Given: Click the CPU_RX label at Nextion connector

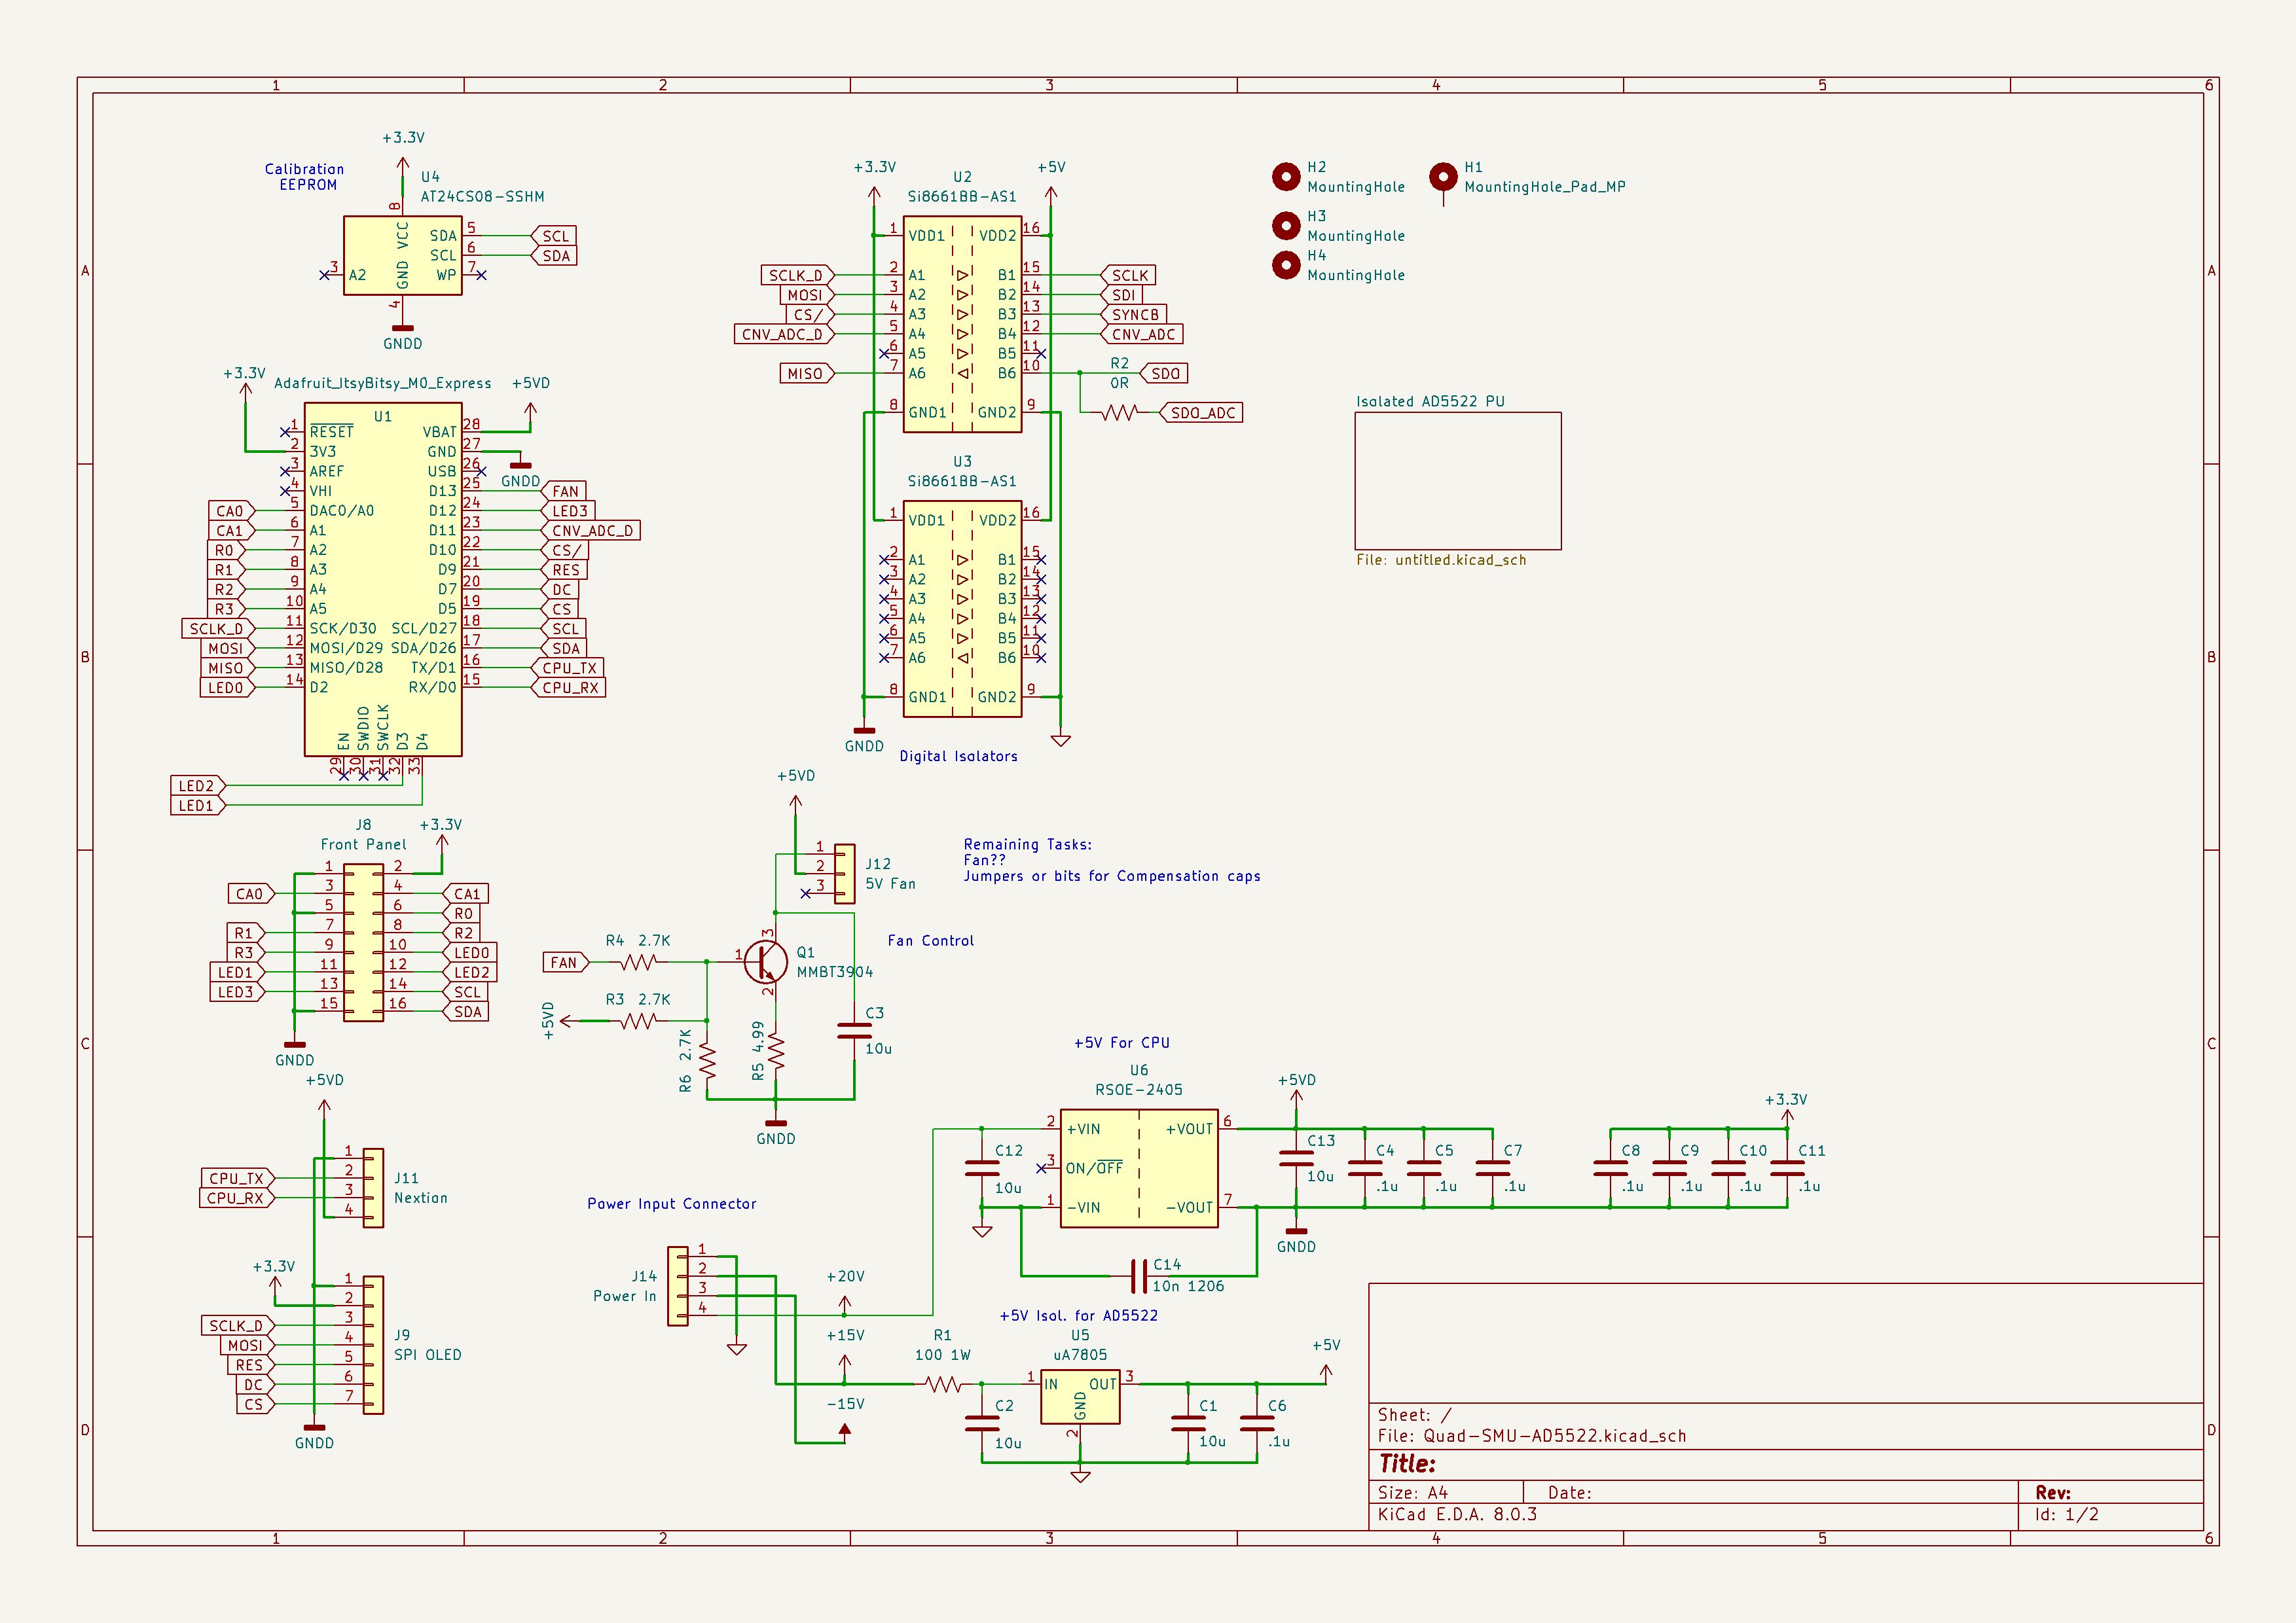Looking at the screenshot, I should 237,1197.
